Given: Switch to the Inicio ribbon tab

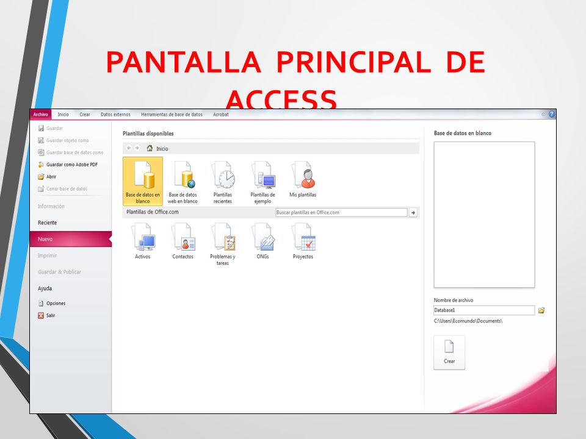Looking at the screenshot, I should coord(63,115).
